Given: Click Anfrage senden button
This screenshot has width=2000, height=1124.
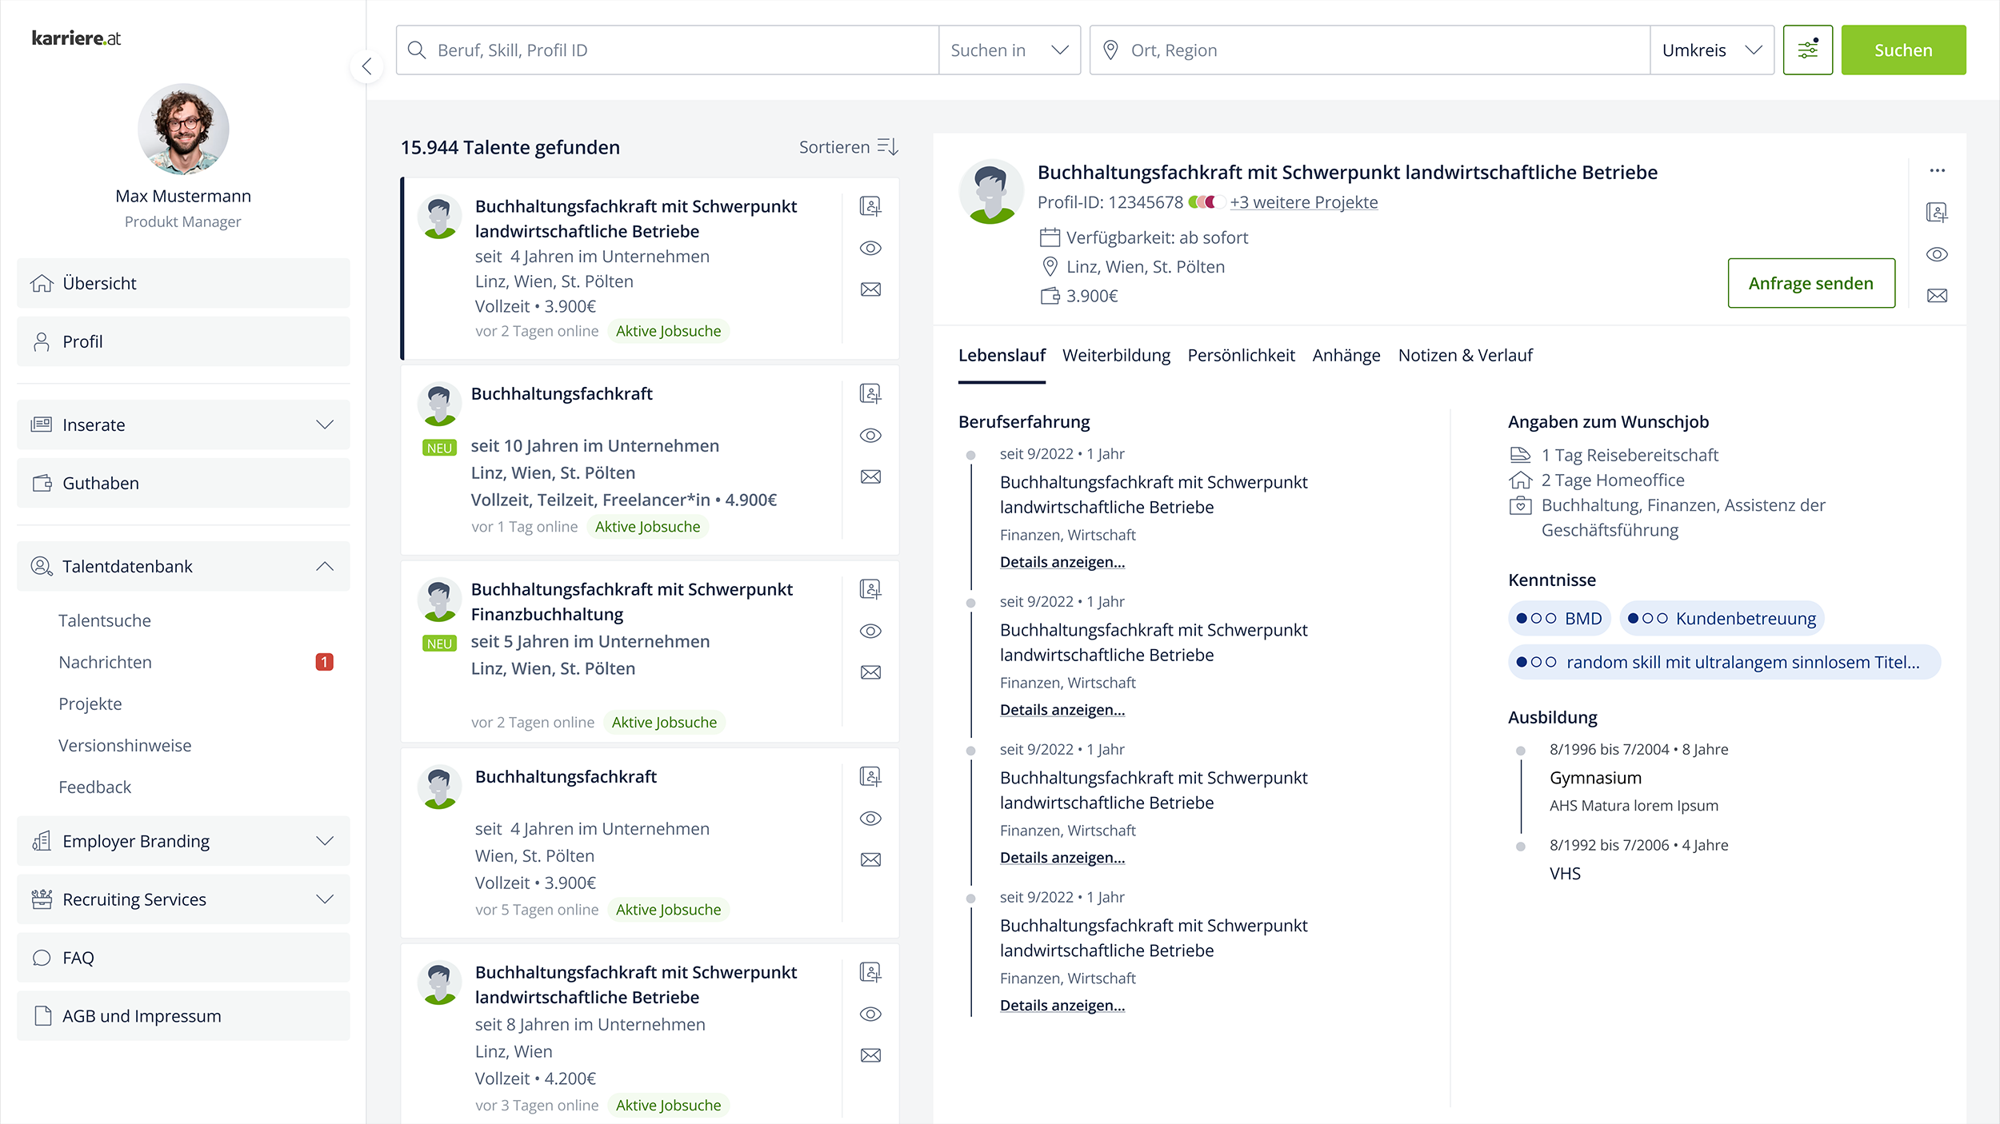Looking at the screenshot, I should coord(1812,284).
